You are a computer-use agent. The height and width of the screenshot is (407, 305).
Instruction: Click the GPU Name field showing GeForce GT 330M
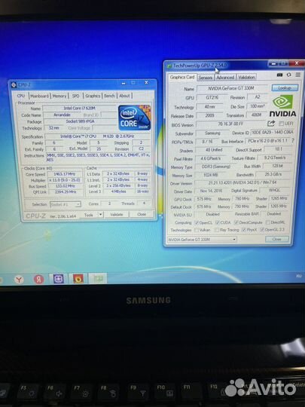231,88
